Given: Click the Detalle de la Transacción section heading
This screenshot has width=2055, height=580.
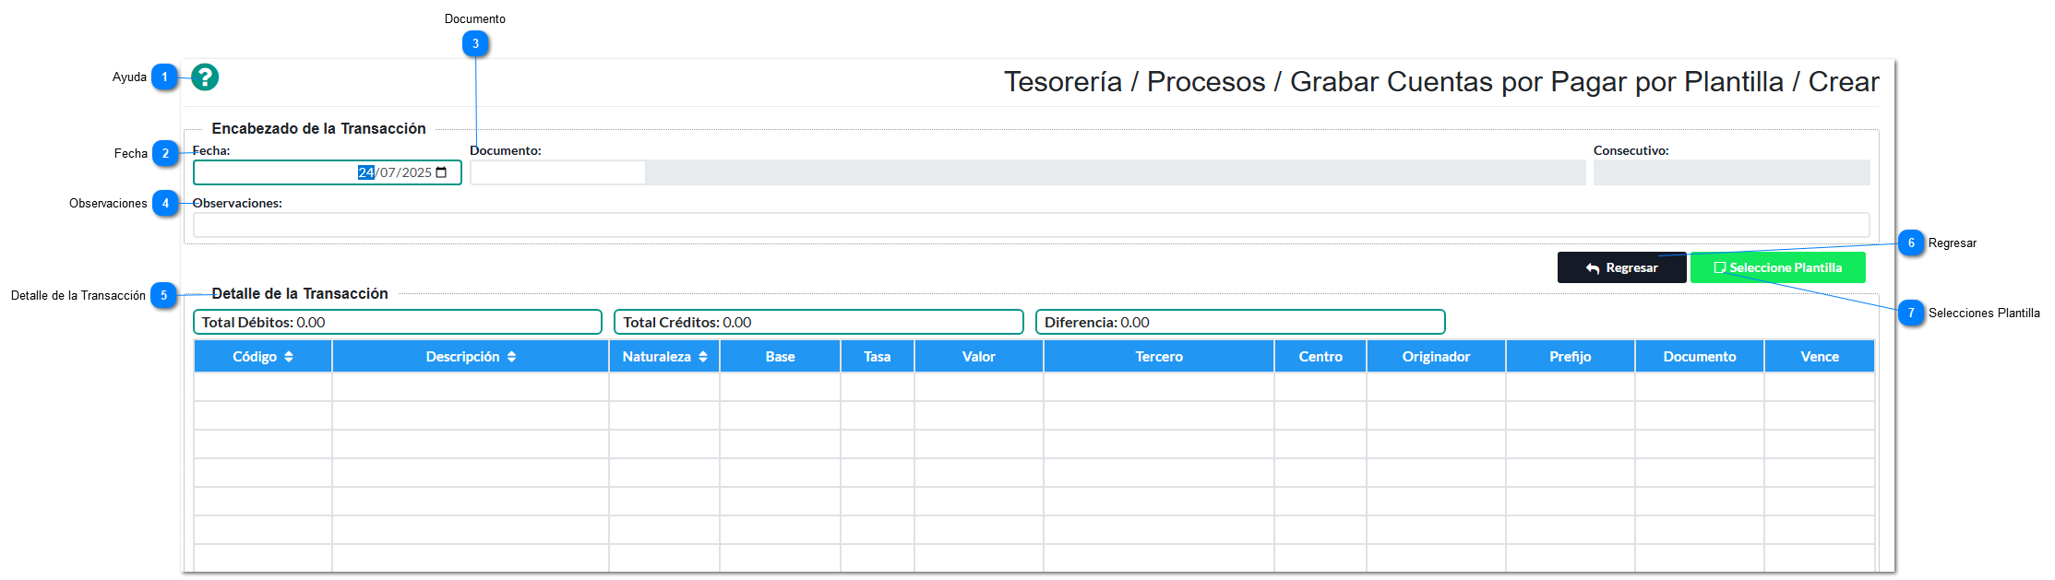Looking at the screenshot, I should pos(300,294).
